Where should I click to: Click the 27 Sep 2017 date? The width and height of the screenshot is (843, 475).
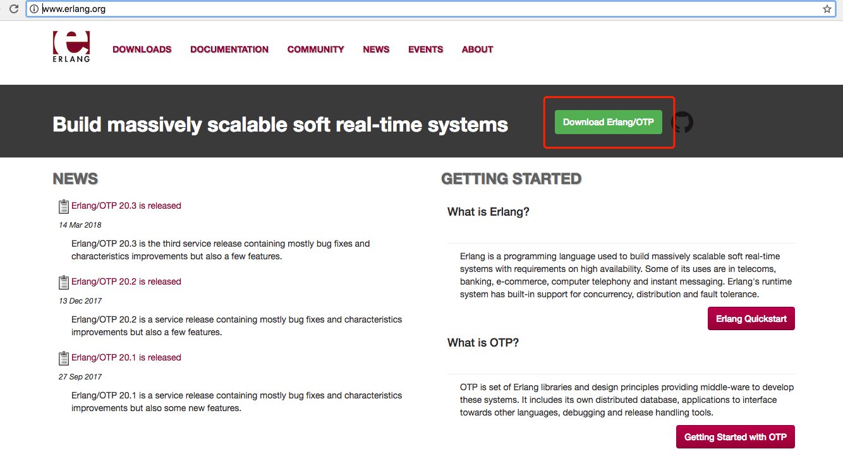click(80, 377)
